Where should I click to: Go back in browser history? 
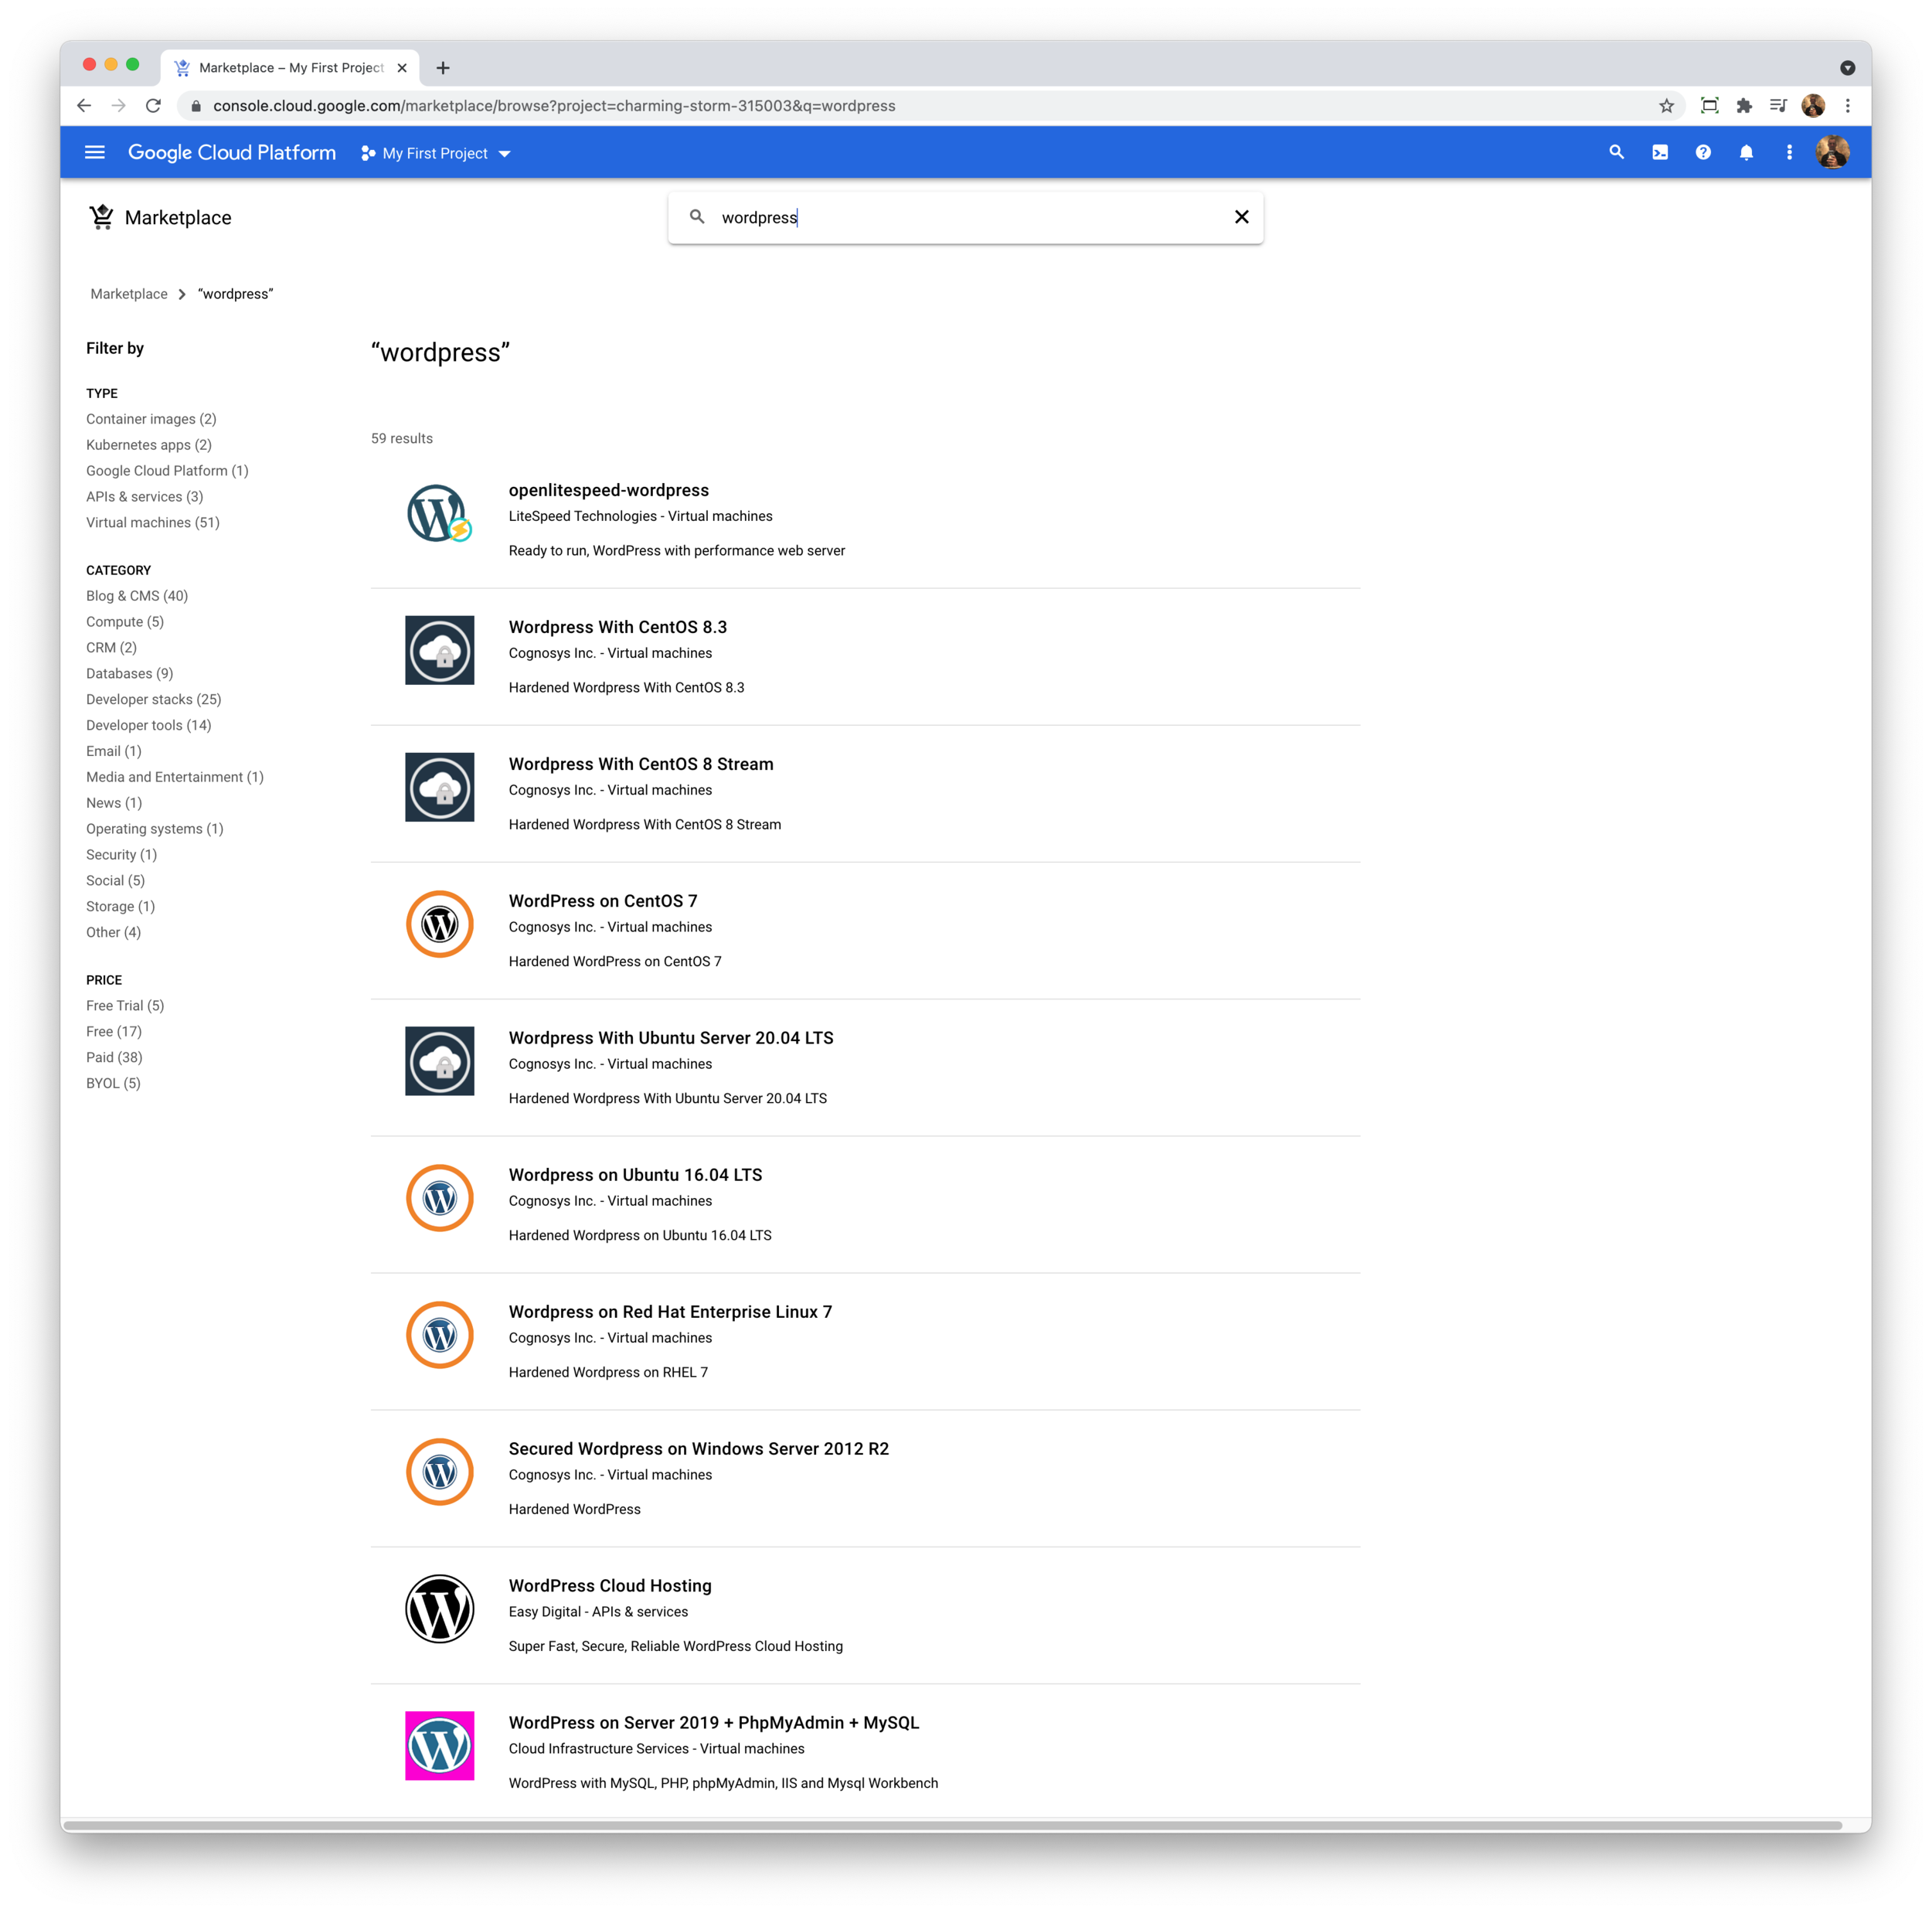[84, 106]
